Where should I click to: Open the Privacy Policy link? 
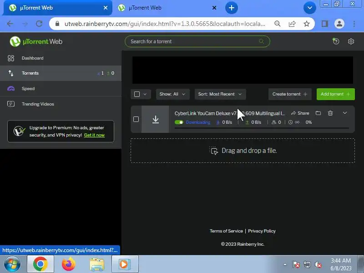pyautogui.click(x=262, y=231)
